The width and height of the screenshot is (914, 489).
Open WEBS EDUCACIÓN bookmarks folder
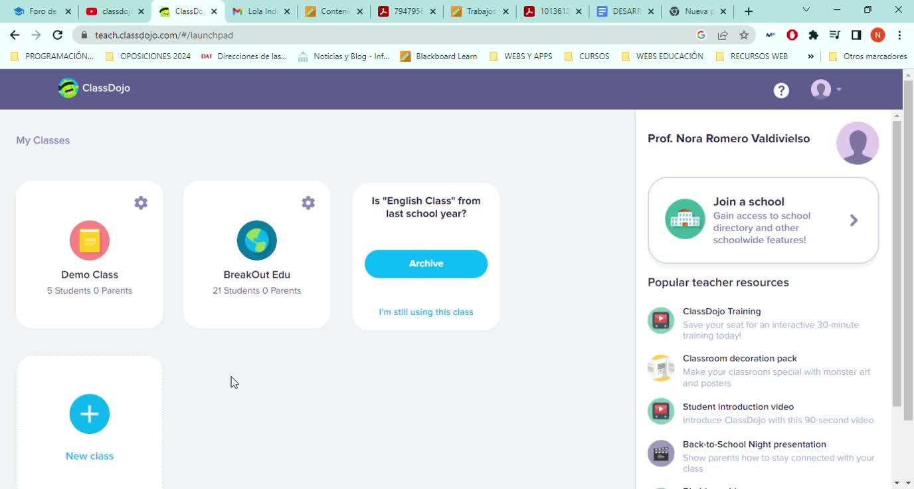(662, 56)
